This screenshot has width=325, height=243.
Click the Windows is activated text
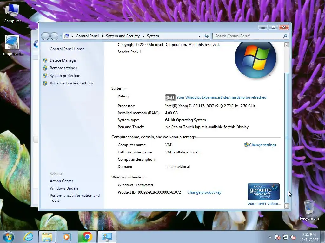coord(135,185)
